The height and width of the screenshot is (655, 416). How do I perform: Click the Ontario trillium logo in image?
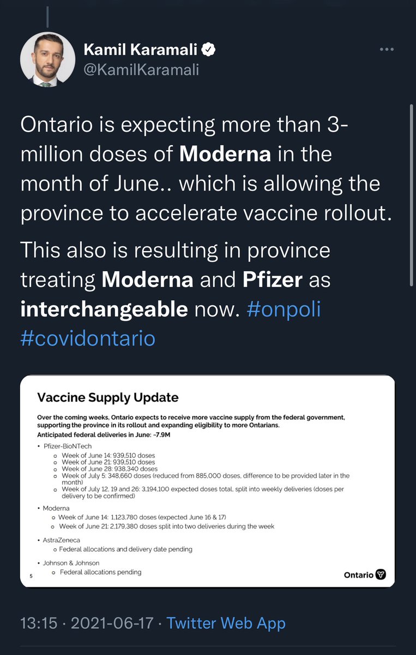tap(381, 574)
